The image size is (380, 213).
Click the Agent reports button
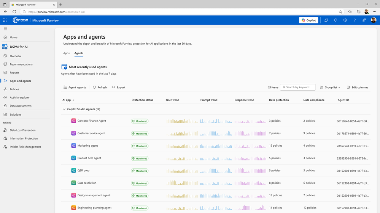[x=75, y=88]
